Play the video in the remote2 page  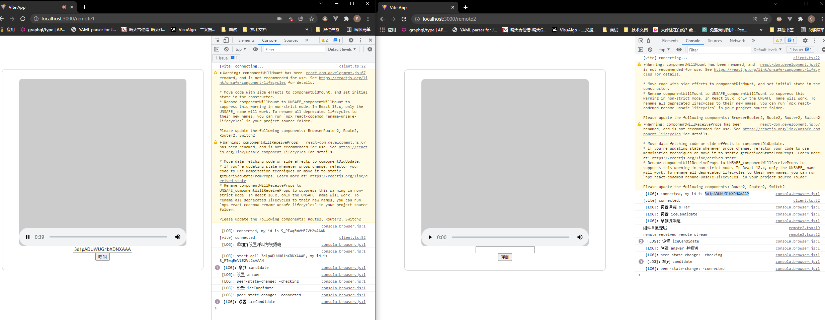point(430,237)
